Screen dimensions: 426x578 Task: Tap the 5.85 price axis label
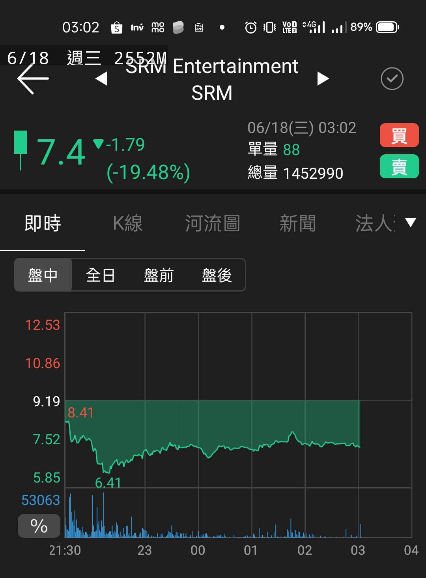[47, 478]
